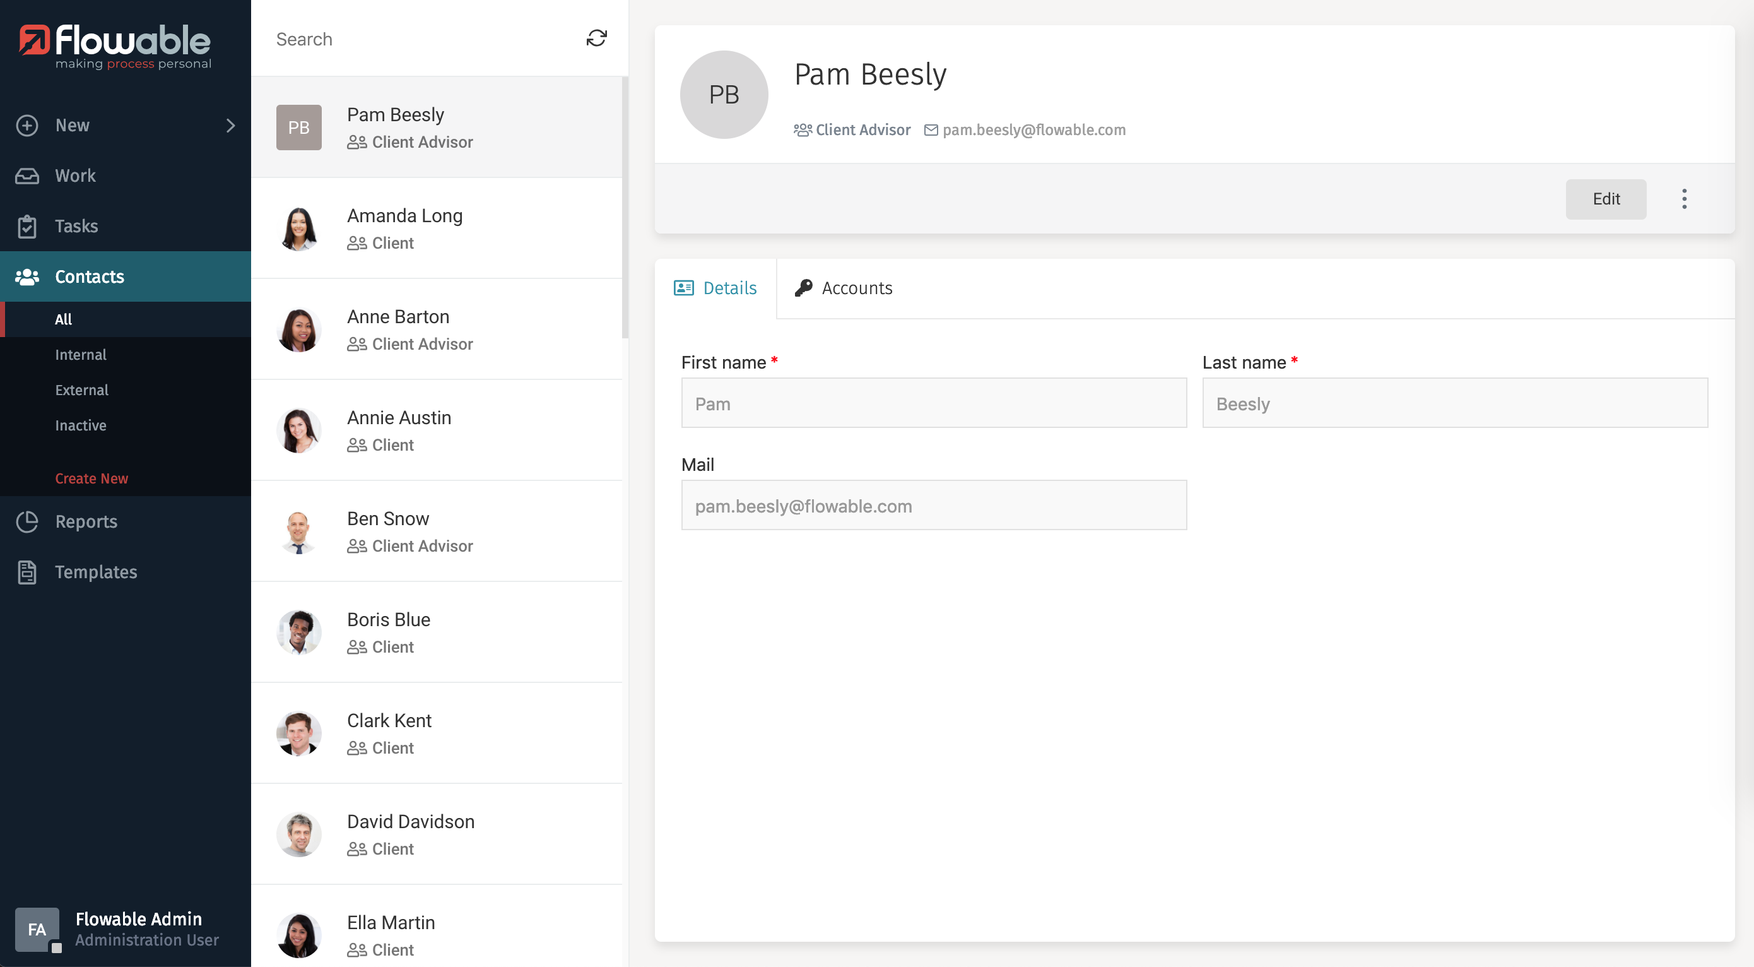Open Create New contact link
This screenshot has width=1754, height=967.
(x=91, y=477)
